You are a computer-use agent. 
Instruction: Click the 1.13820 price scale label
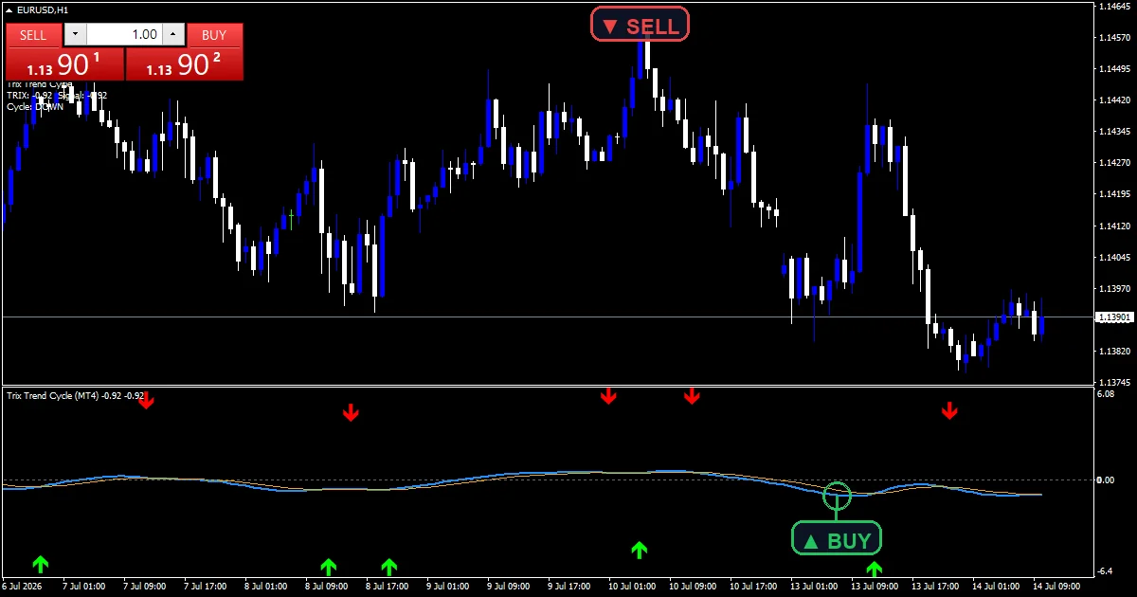(1114, 351)
